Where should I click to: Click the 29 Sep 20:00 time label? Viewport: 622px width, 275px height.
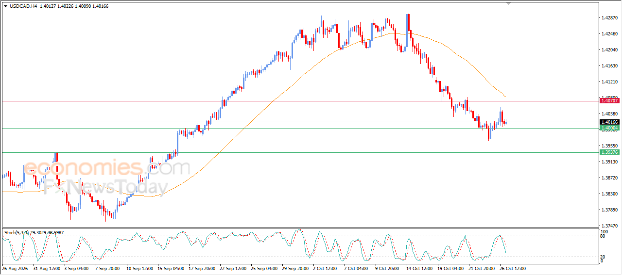(296, 268)
